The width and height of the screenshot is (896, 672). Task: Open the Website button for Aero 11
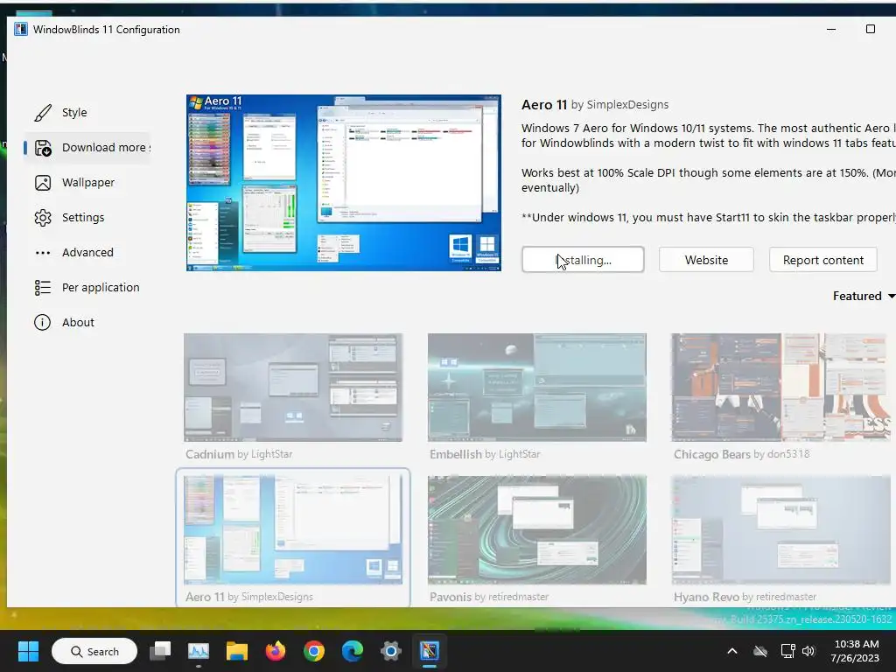[x=706, y=260]
